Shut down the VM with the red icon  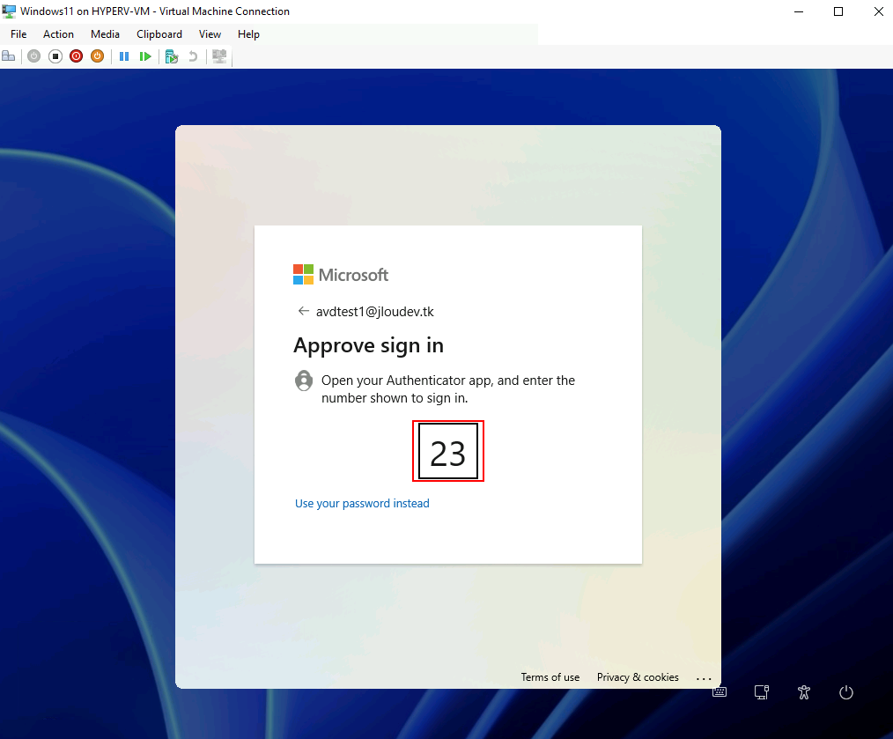coord(77,55)
